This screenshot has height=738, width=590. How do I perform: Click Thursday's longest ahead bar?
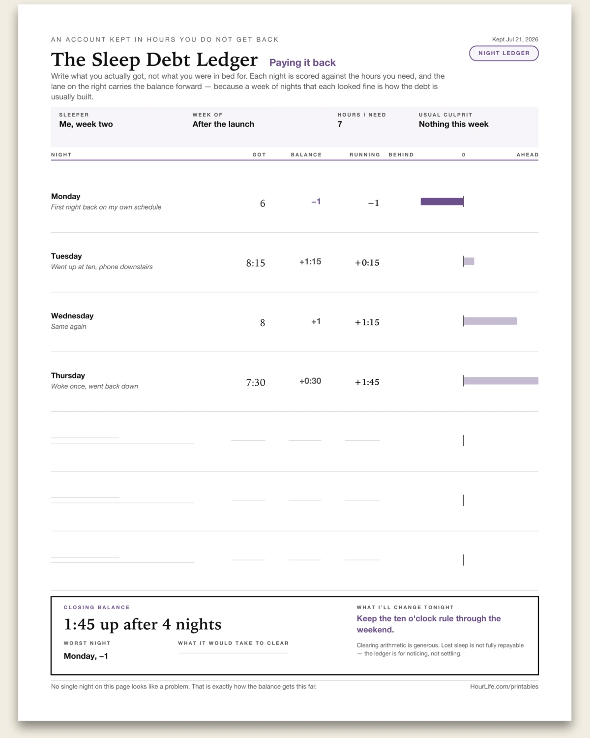click(501, 381)
